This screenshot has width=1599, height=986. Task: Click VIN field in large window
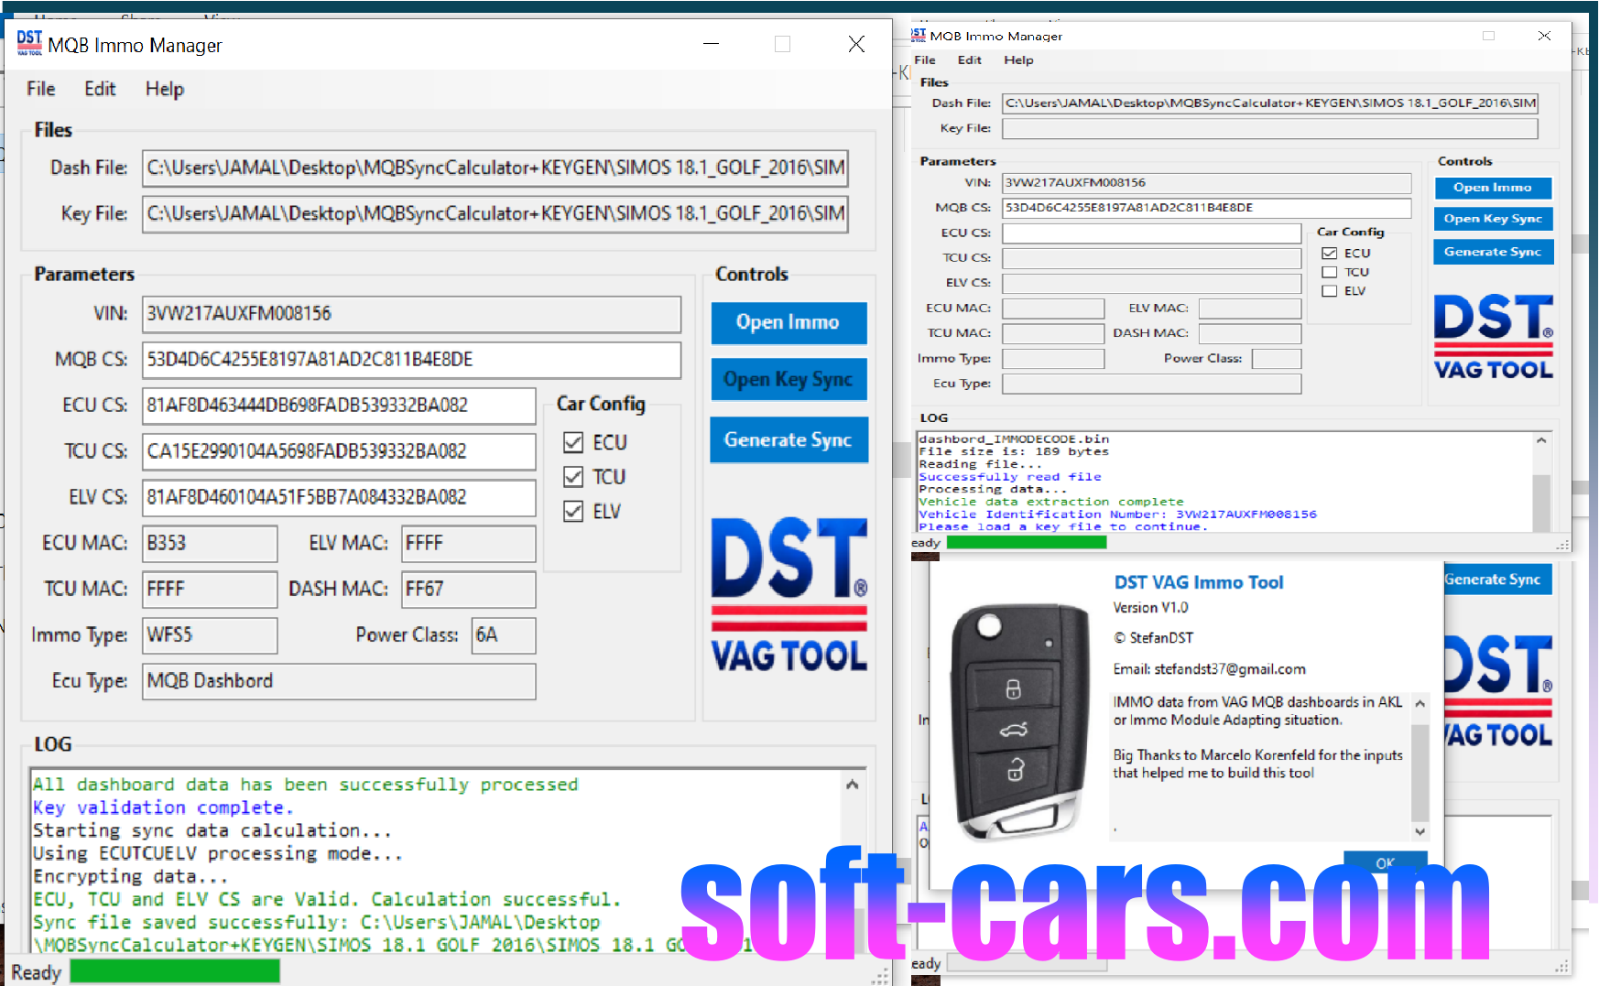point(411,314)
